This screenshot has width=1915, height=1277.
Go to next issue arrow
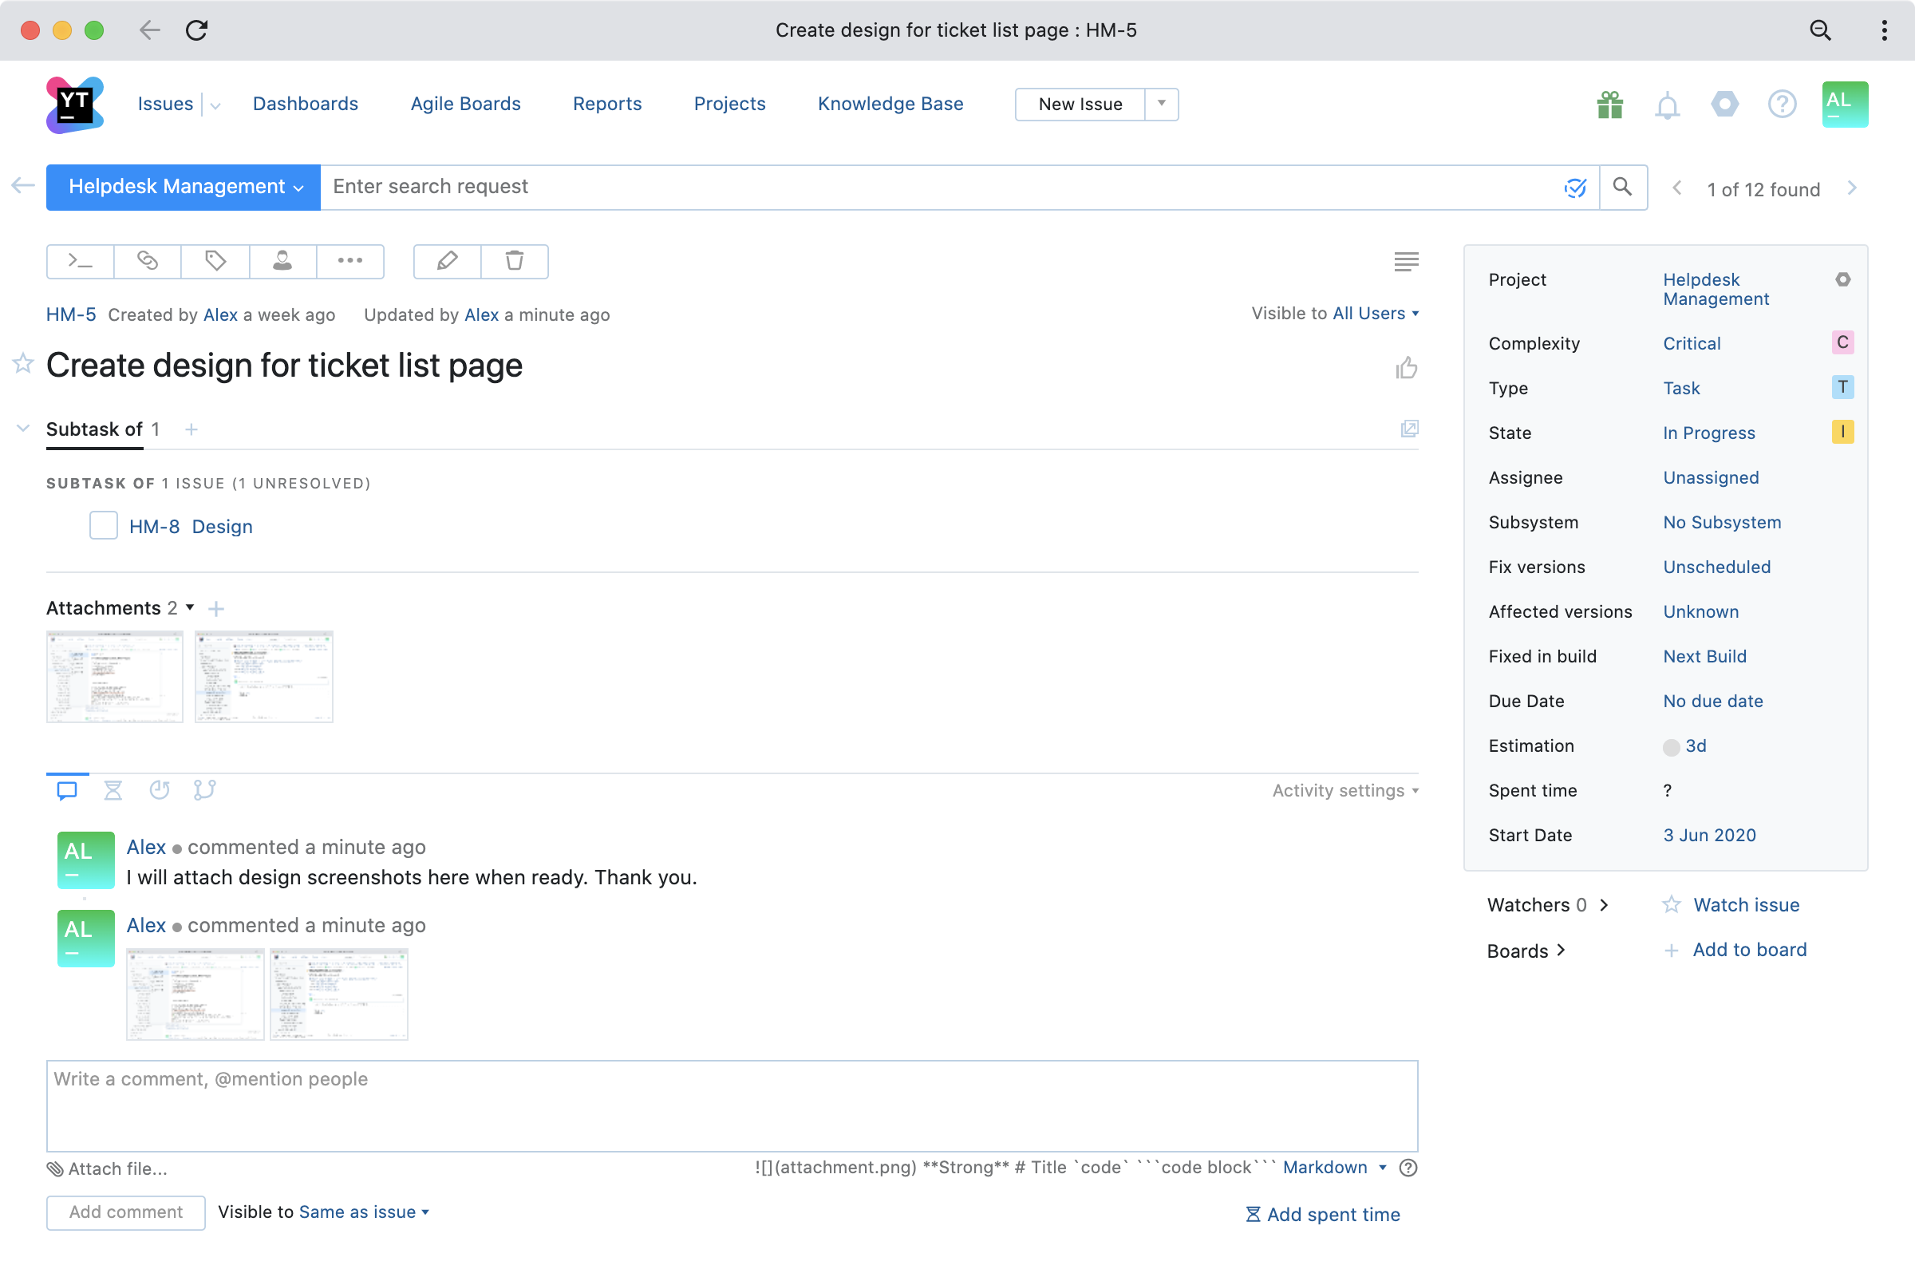tap(1851, 188)
